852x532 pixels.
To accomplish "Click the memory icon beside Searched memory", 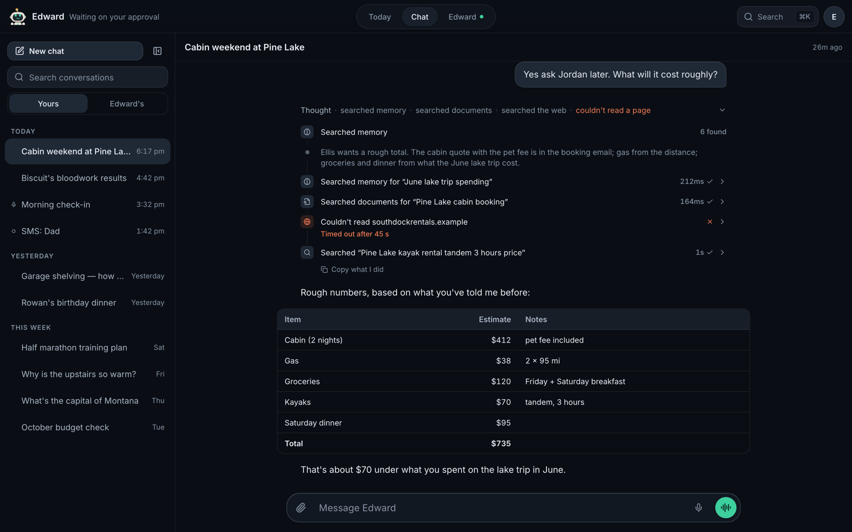I will tap(307, 132).
